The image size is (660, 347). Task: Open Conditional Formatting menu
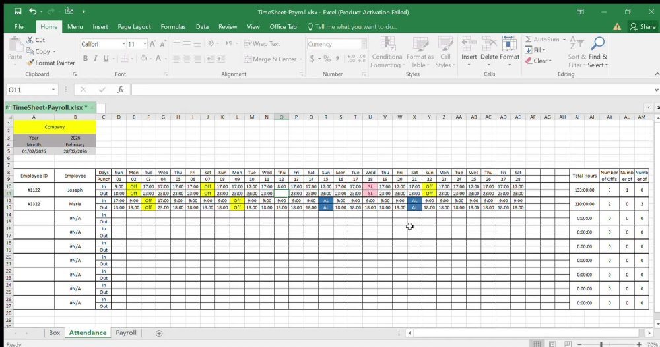pos(387,52)
